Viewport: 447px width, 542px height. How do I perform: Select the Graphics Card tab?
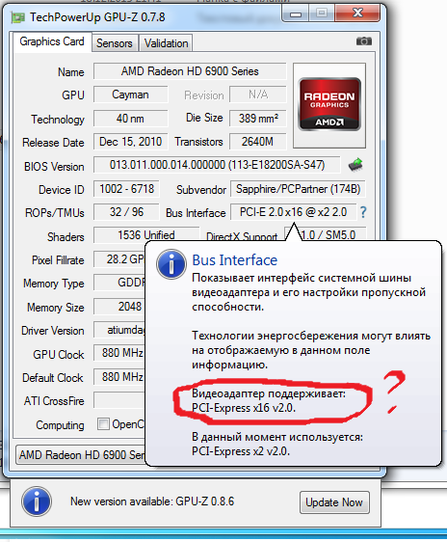[x=52, y=41]
